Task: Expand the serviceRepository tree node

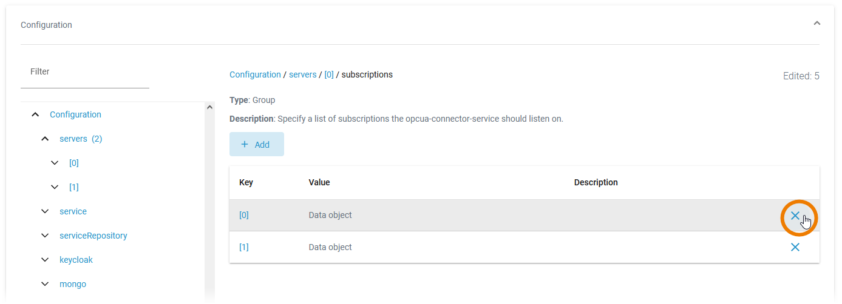Action: tap(45, 236)
